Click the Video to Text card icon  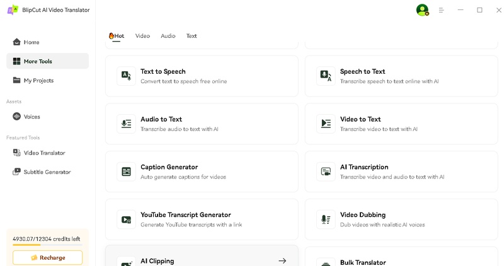326,124
